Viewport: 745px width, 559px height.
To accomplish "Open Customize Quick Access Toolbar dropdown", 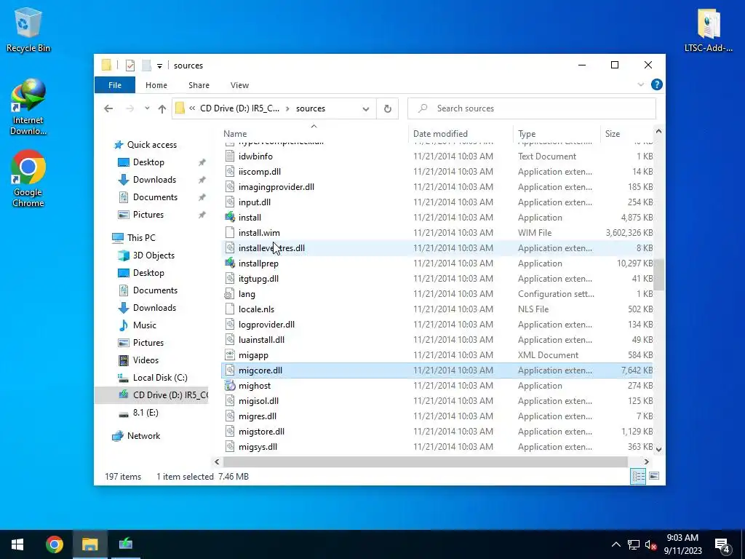I will [159, 66].
